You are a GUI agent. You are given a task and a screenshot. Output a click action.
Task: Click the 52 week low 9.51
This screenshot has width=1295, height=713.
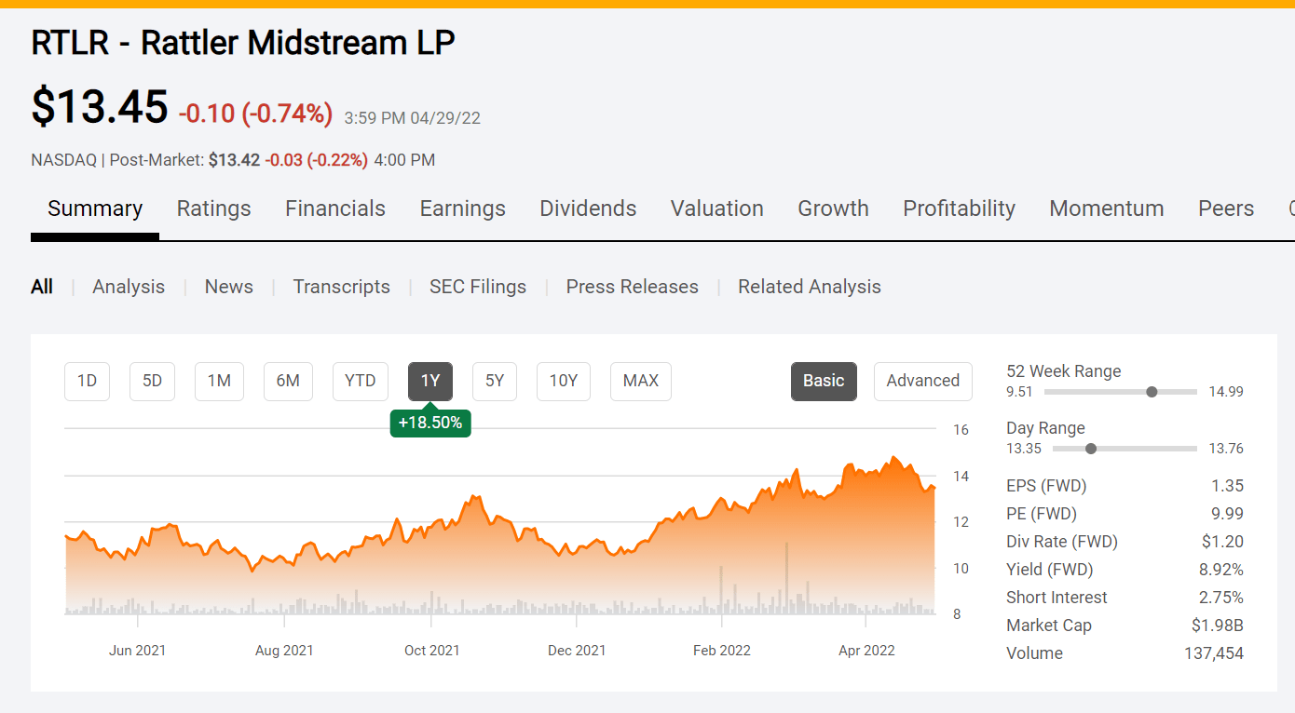tap(1019, 392)
